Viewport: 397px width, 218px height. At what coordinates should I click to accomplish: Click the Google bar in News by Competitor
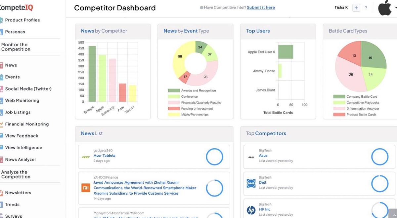(92, 74)
